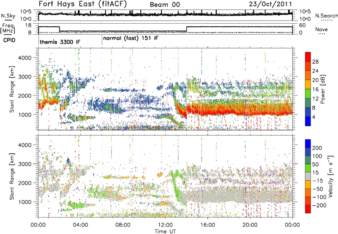This screenshot has width=338, height=234.
Task: Select the '-100' velocity colorbar value
Action: (x=319, y=197)
